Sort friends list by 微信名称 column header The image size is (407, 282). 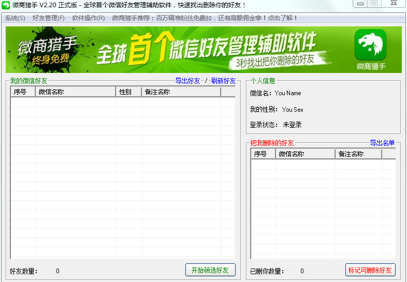76,92
